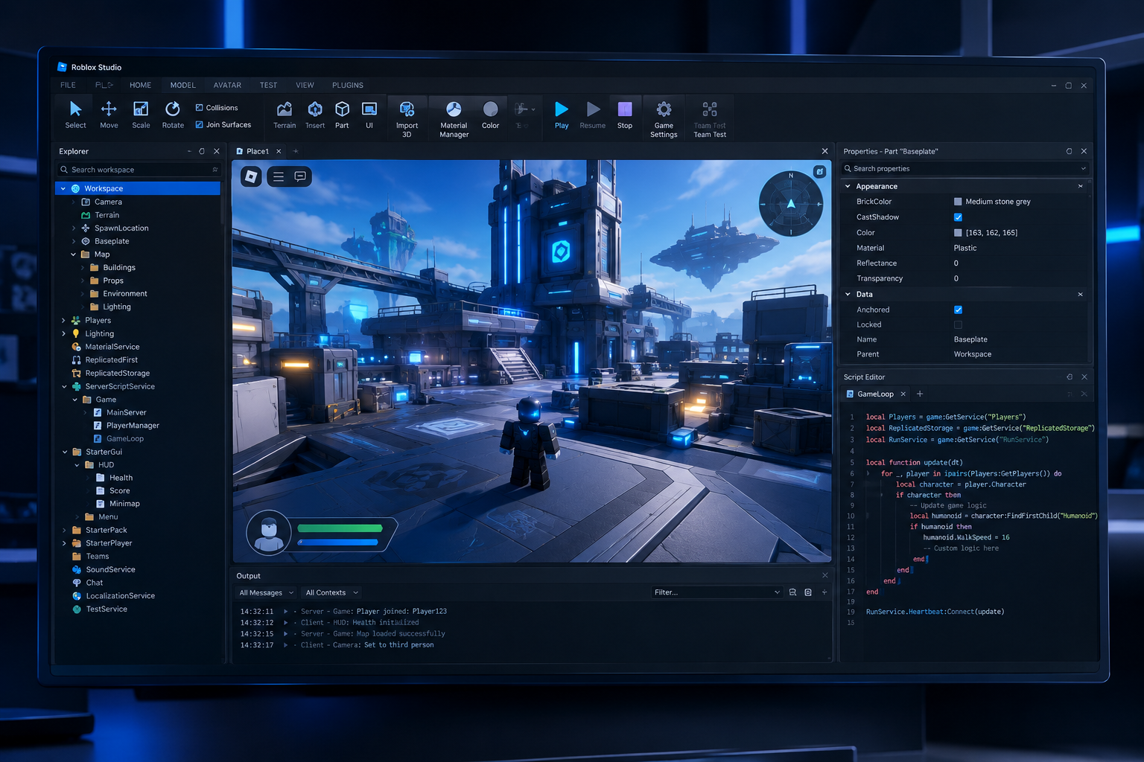
Task: Open the PLUGINS tab
Action: (348, 85)
